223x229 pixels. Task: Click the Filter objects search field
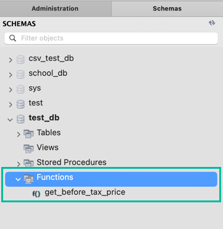[111, 38]
